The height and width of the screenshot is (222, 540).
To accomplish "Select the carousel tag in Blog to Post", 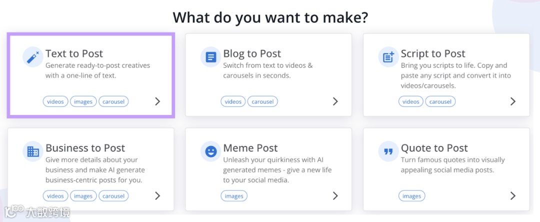I will [262, 101].
